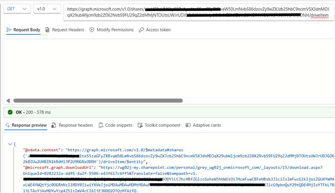Click the Adaptive cards icon

pos(188,125)
